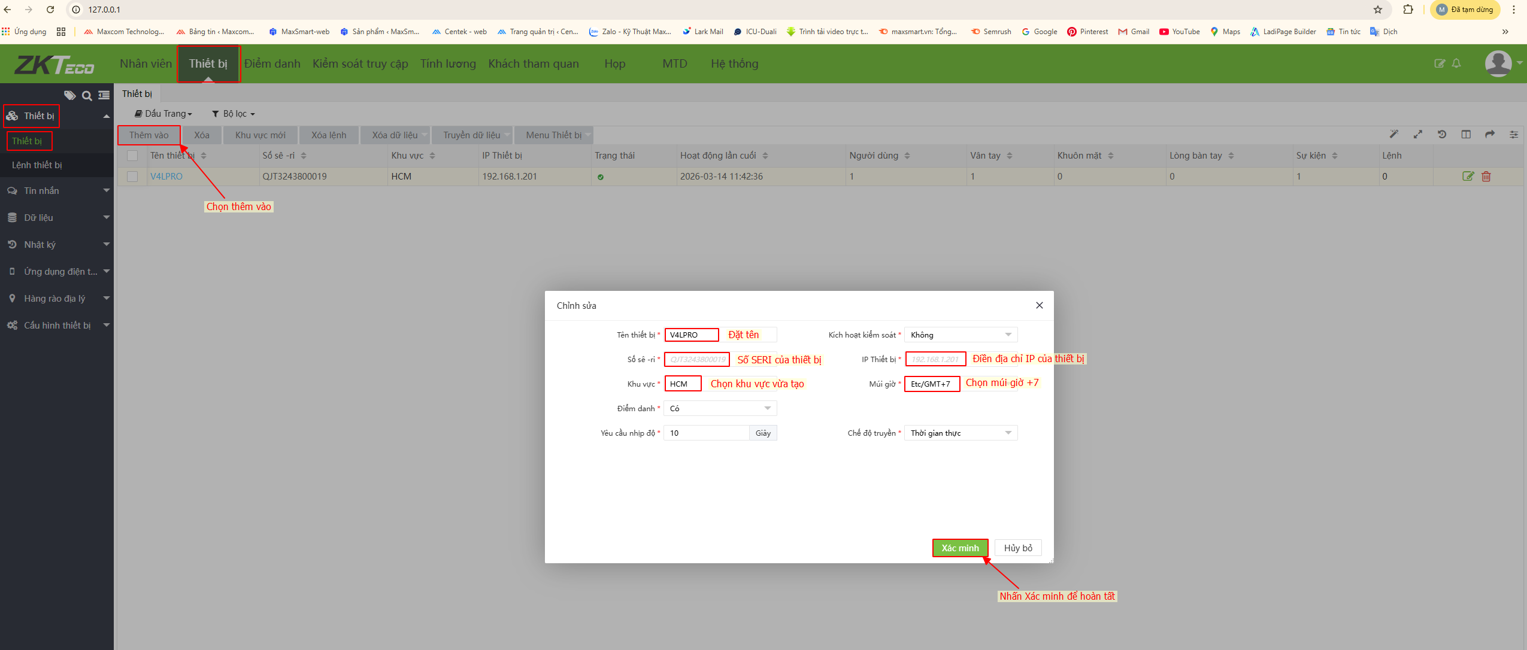Click the Hủy bỏ button

pyautogui.click(x=1018, y=548)
